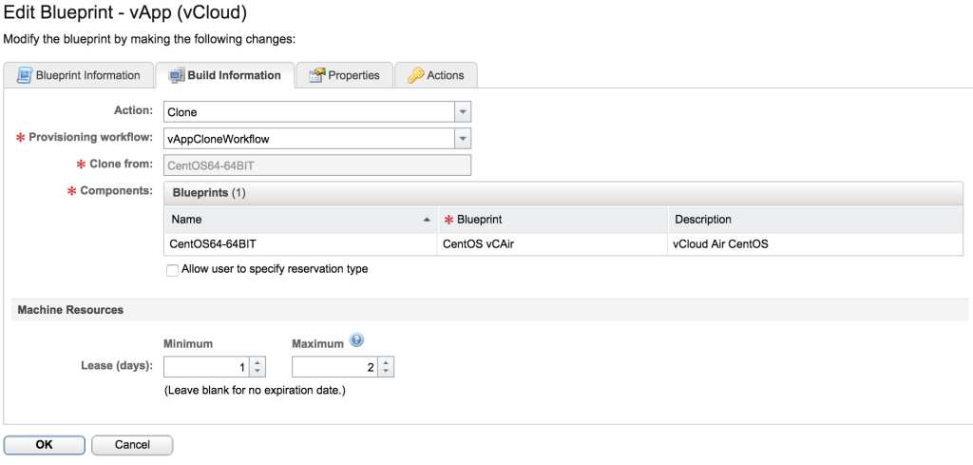Go to the Blueprint Information tab
973x465 pixels.
(87, 75)
